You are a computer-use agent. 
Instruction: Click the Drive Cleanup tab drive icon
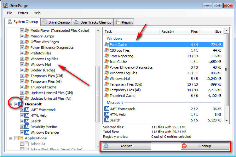(x=44, y=22)
